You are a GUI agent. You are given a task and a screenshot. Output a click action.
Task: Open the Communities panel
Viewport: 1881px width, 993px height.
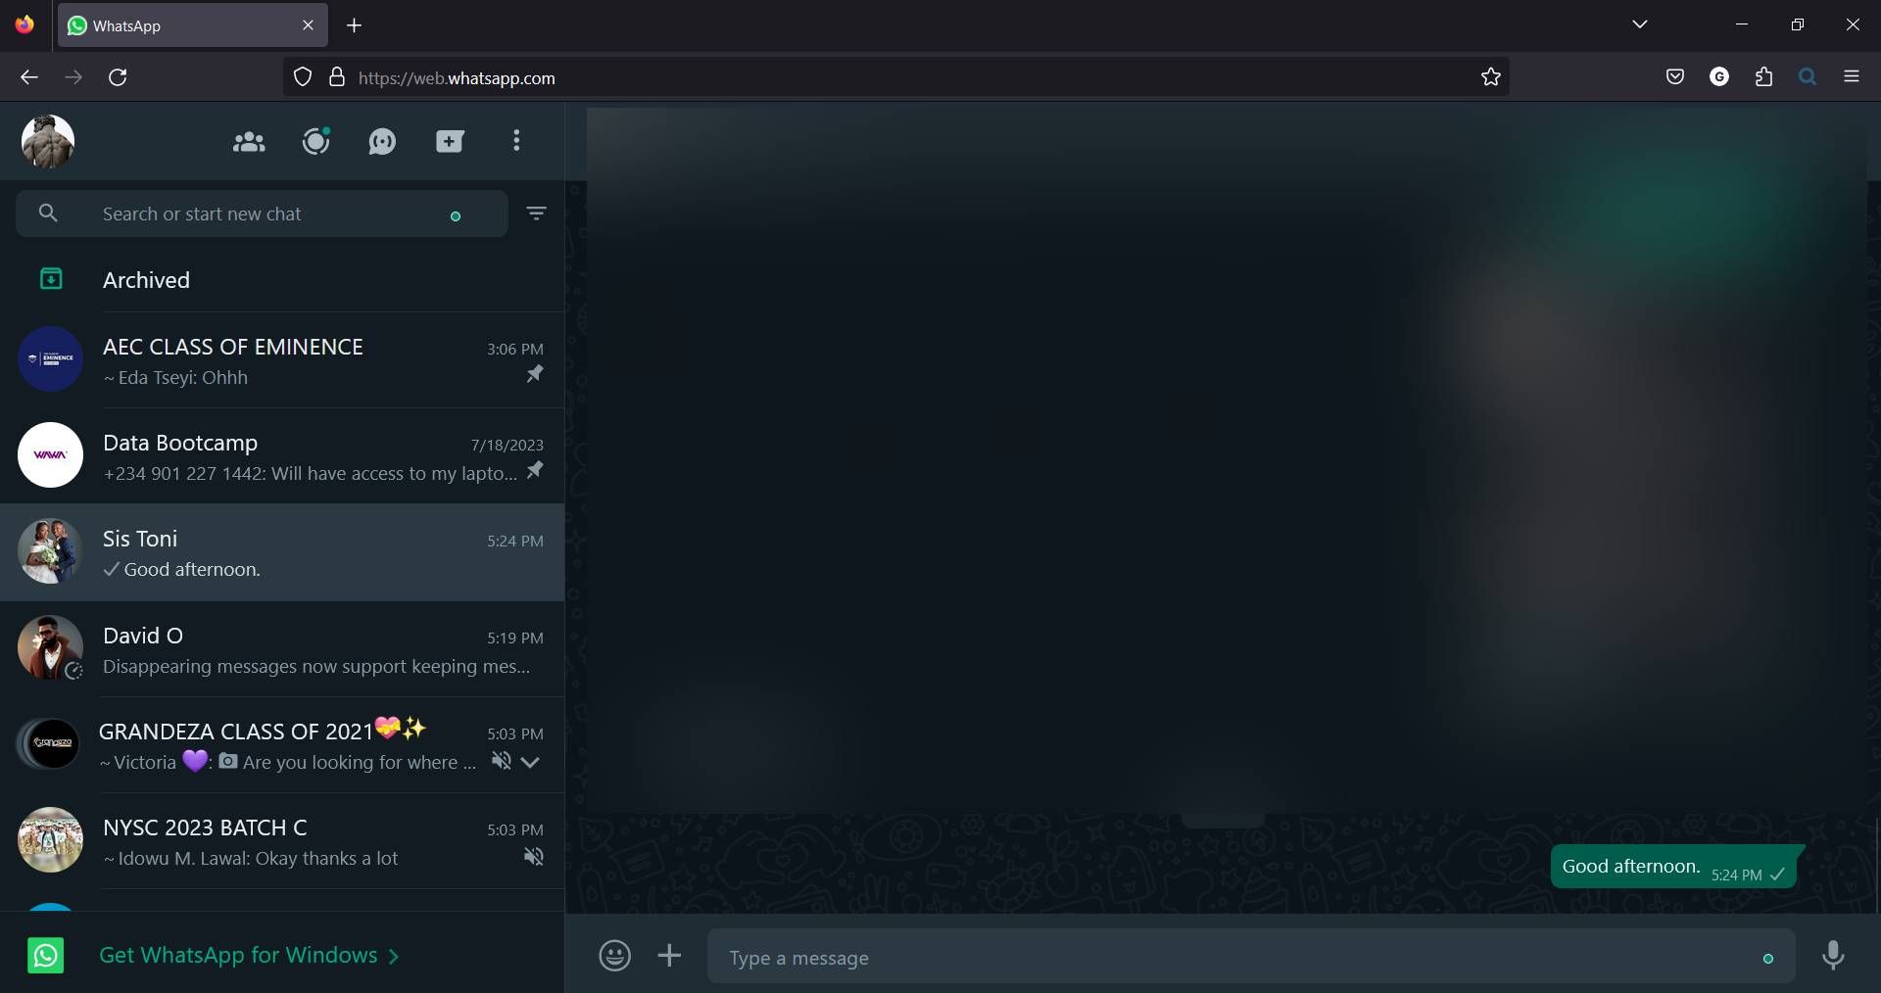(x=247, y=141)
